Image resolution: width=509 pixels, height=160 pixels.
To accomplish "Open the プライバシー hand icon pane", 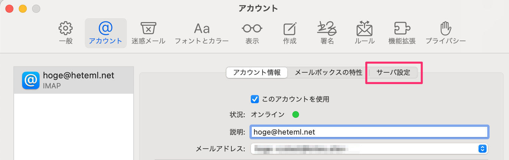I will pyautogui.click(x=445, y=33).
